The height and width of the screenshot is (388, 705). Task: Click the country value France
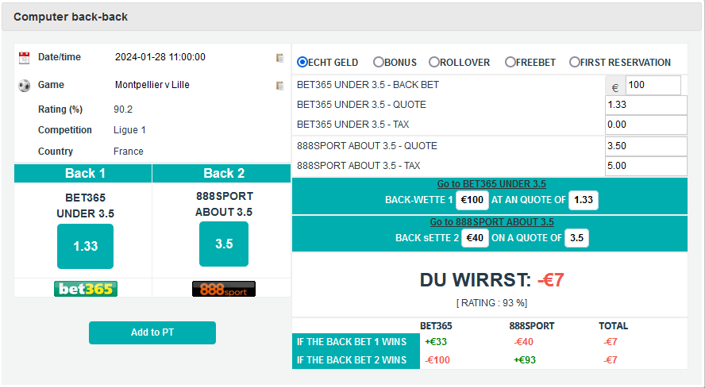[x=129, y=152]
